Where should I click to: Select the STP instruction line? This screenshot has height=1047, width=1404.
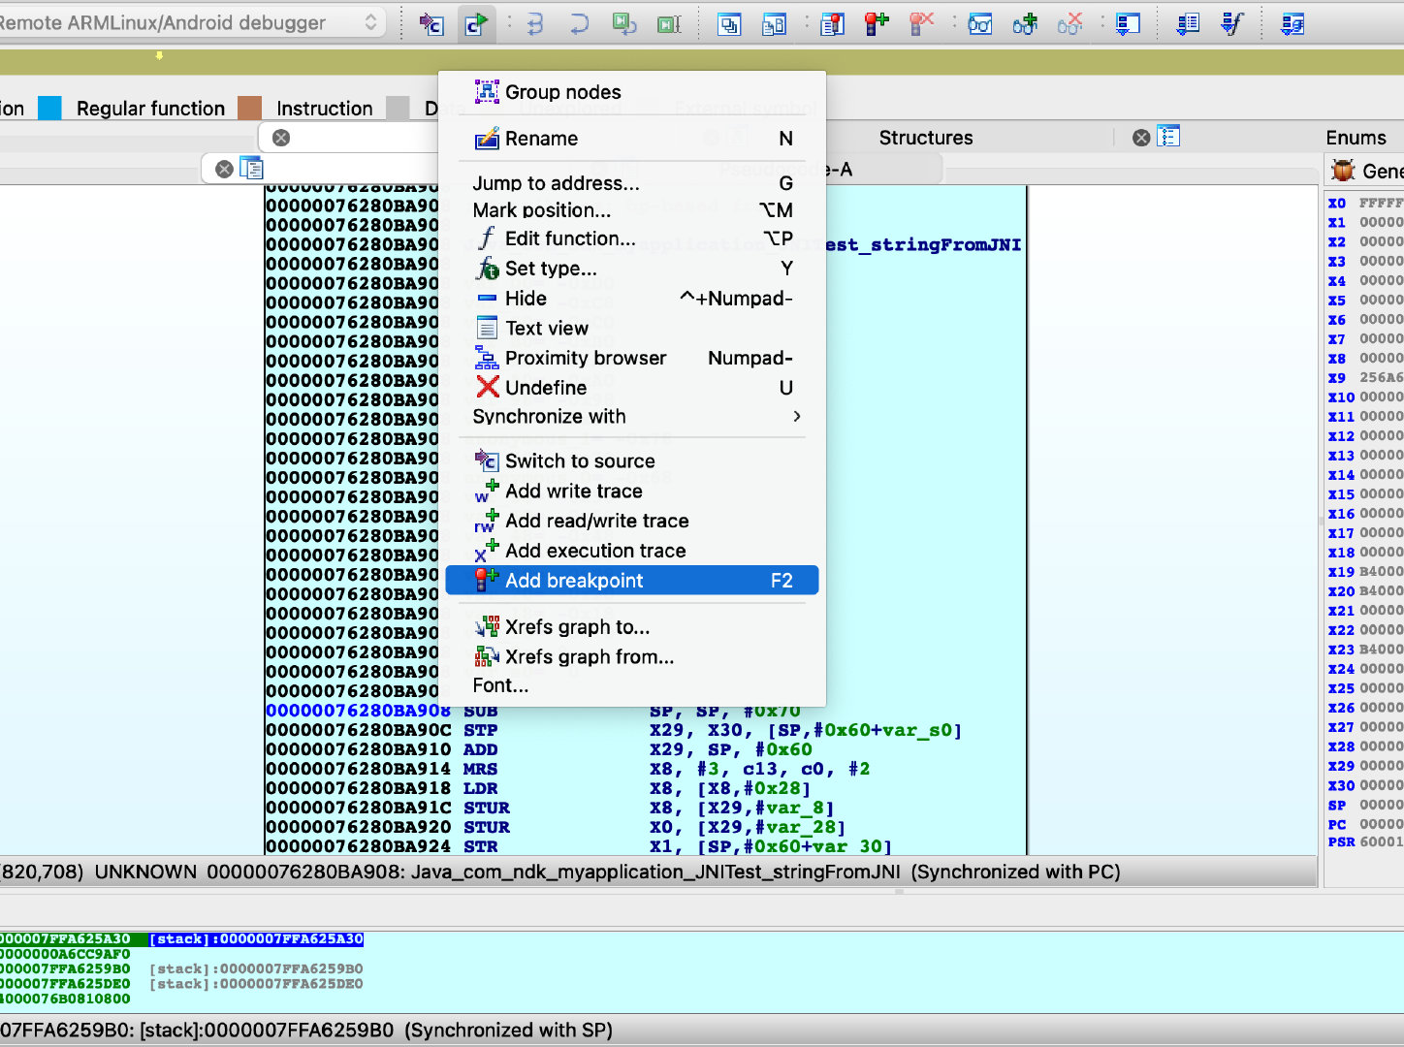click(614, 730)
